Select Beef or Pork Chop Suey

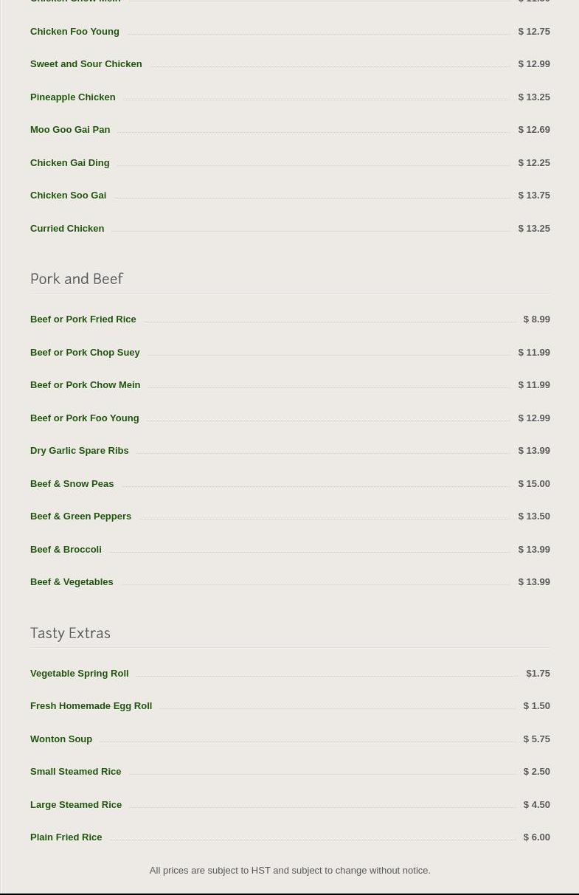click(x=85, y=353)
